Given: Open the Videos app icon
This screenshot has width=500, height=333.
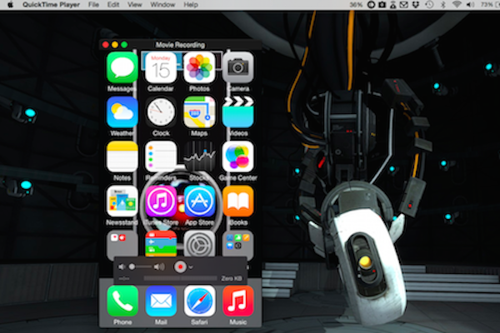Looking at the screenshot, I should (x=237, y=112).
